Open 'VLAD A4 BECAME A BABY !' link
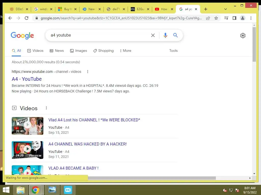This screenshot has height=195, width=261. (x=73, y=168)
